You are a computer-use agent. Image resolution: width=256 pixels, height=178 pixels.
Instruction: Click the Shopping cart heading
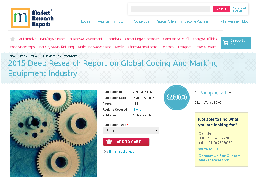point(213,93)
